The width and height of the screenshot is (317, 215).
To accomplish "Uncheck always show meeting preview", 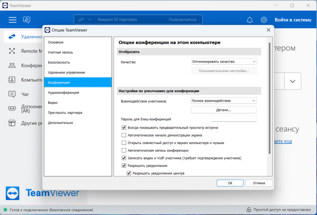I will click(x=124, y=128).
